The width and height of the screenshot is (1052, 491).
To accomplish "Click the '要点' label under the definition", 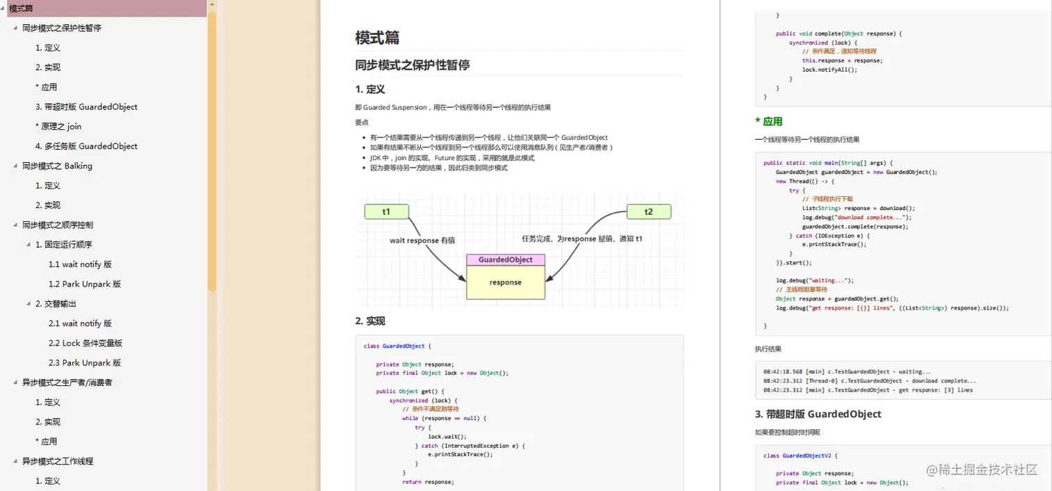I will pyautogui.click(x=362, y=122).
